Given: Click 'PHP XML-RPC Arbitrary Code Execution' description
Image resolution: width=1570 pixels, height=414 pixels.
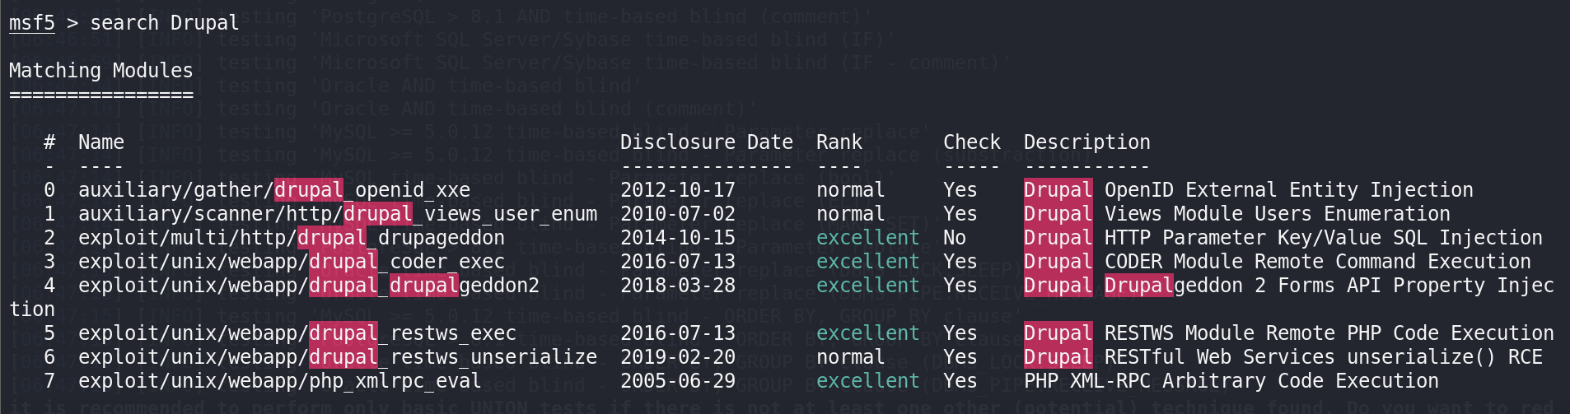Looking at the screenshot, I should click(1231, 381).
